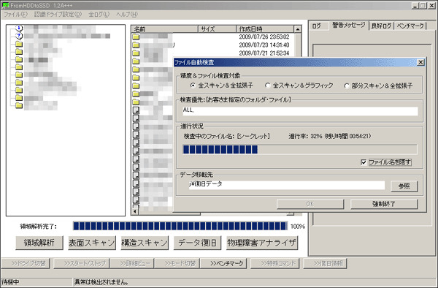The width and height of the screenshot is (438, 288).
Task: Open the ファイル(F) menu
Action: 15,15
